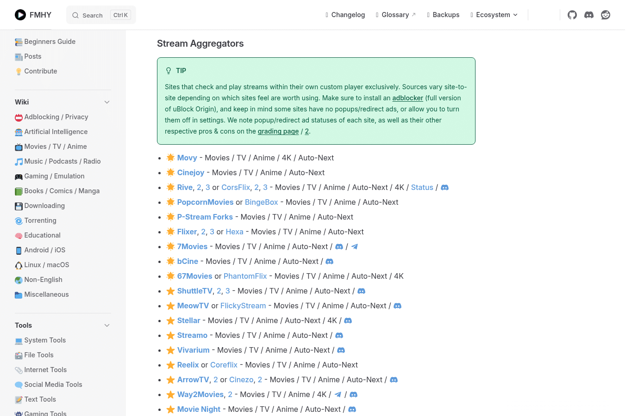
Task: Open the Glossary nav item
Action: 396,15
